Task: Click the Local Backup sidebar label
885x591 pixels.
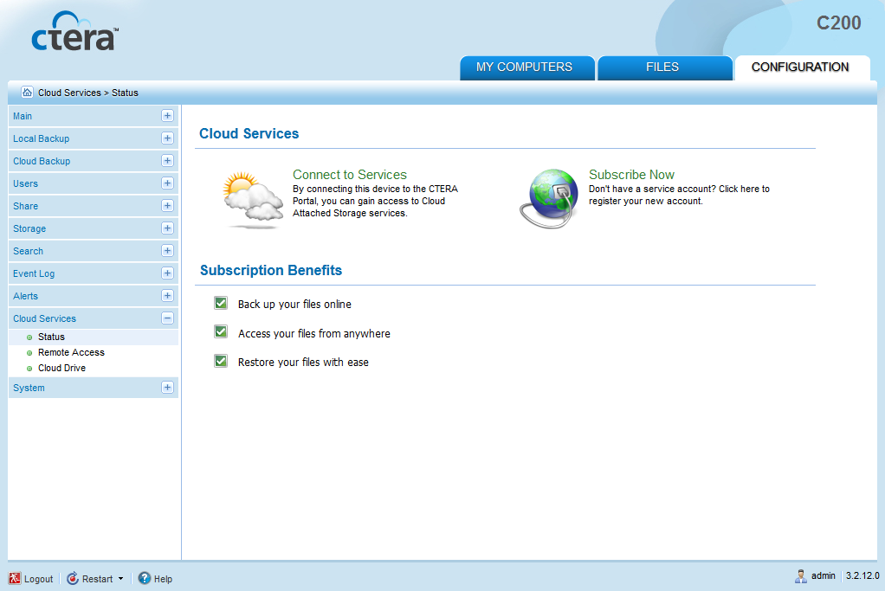Action: click(42, 138)
